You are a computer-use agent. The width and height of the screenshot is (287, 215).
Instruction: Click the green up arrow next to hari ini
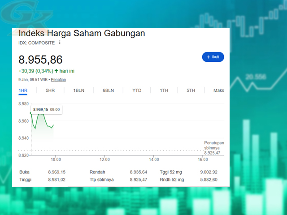56,71
